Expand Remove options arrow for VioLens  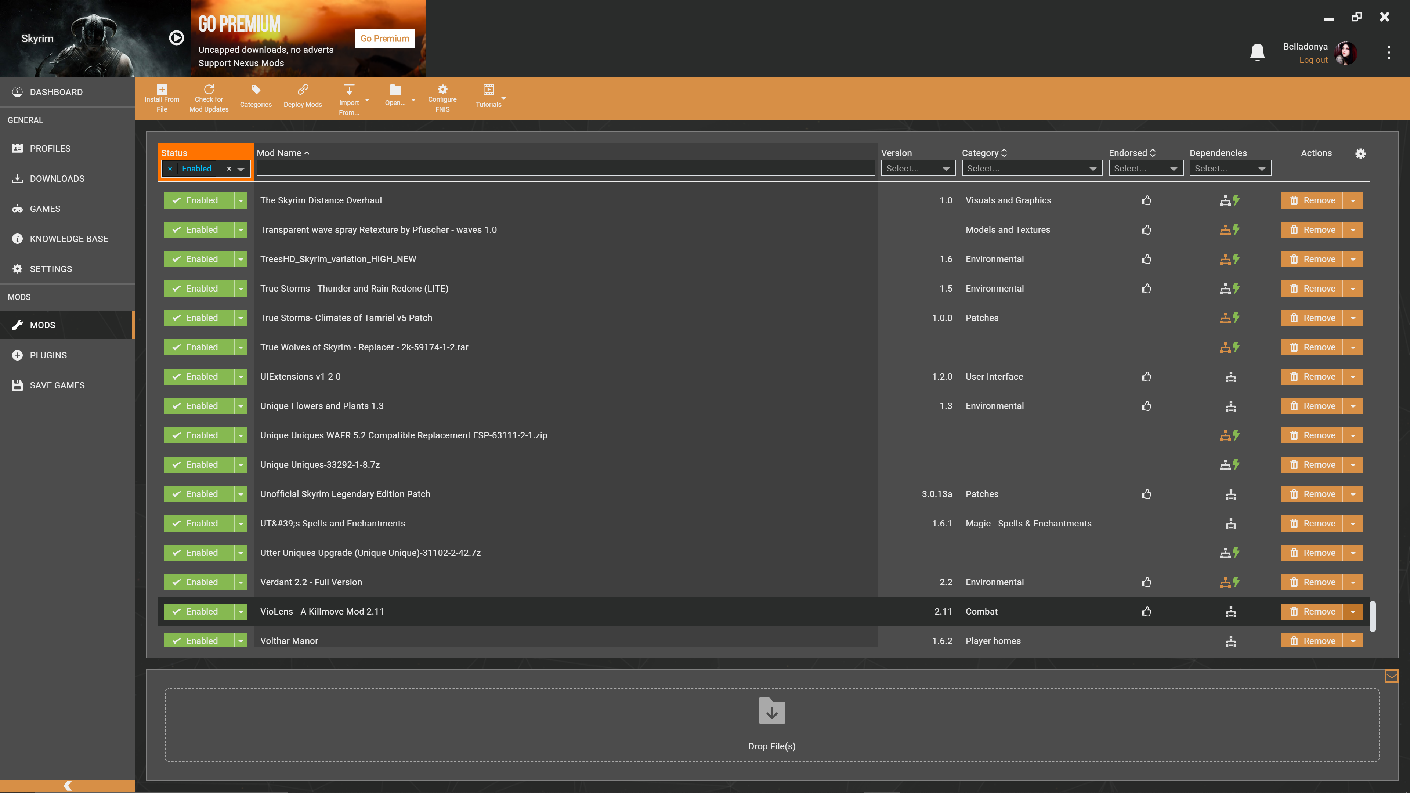tap(1353, 611)
